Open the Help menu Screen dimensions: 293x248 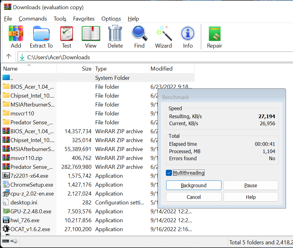133,19
